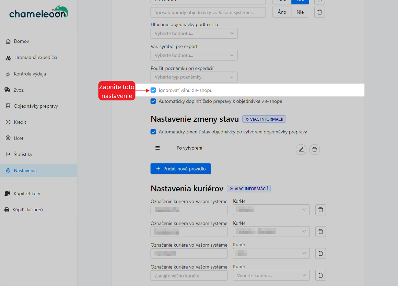Click the chameleoon logo
The height and width of the screenshot is (286, 398).
[x=38, y=12]
